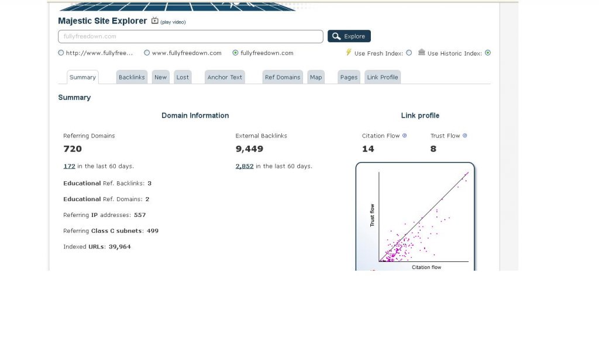
Task: Click the Citation Flow help icon
Action: [405, 136]
